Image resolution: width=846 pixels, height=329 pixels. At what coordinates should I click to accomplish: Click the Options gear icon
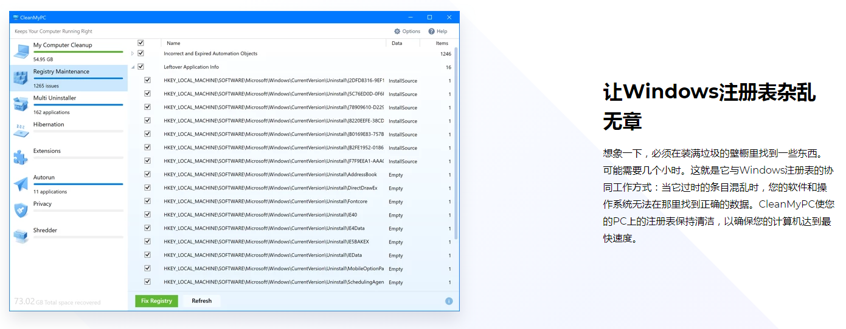click(397, 31)
